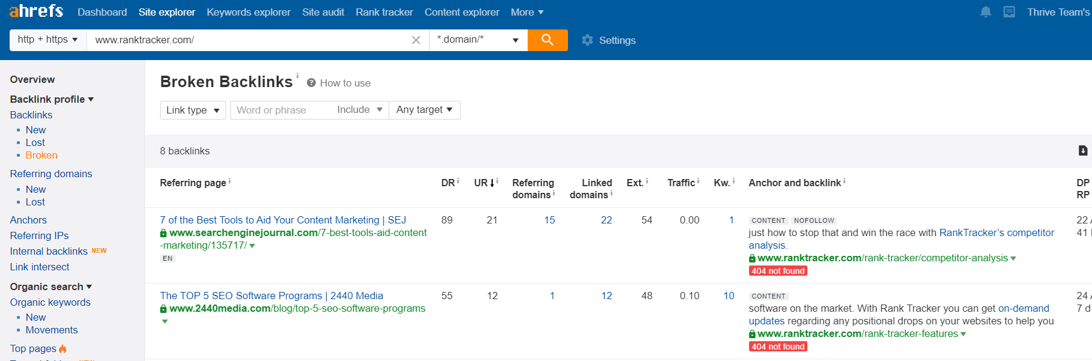Open the Any target filter
The width and height of the screenshot is (1092, 361).
click(425, 110)
